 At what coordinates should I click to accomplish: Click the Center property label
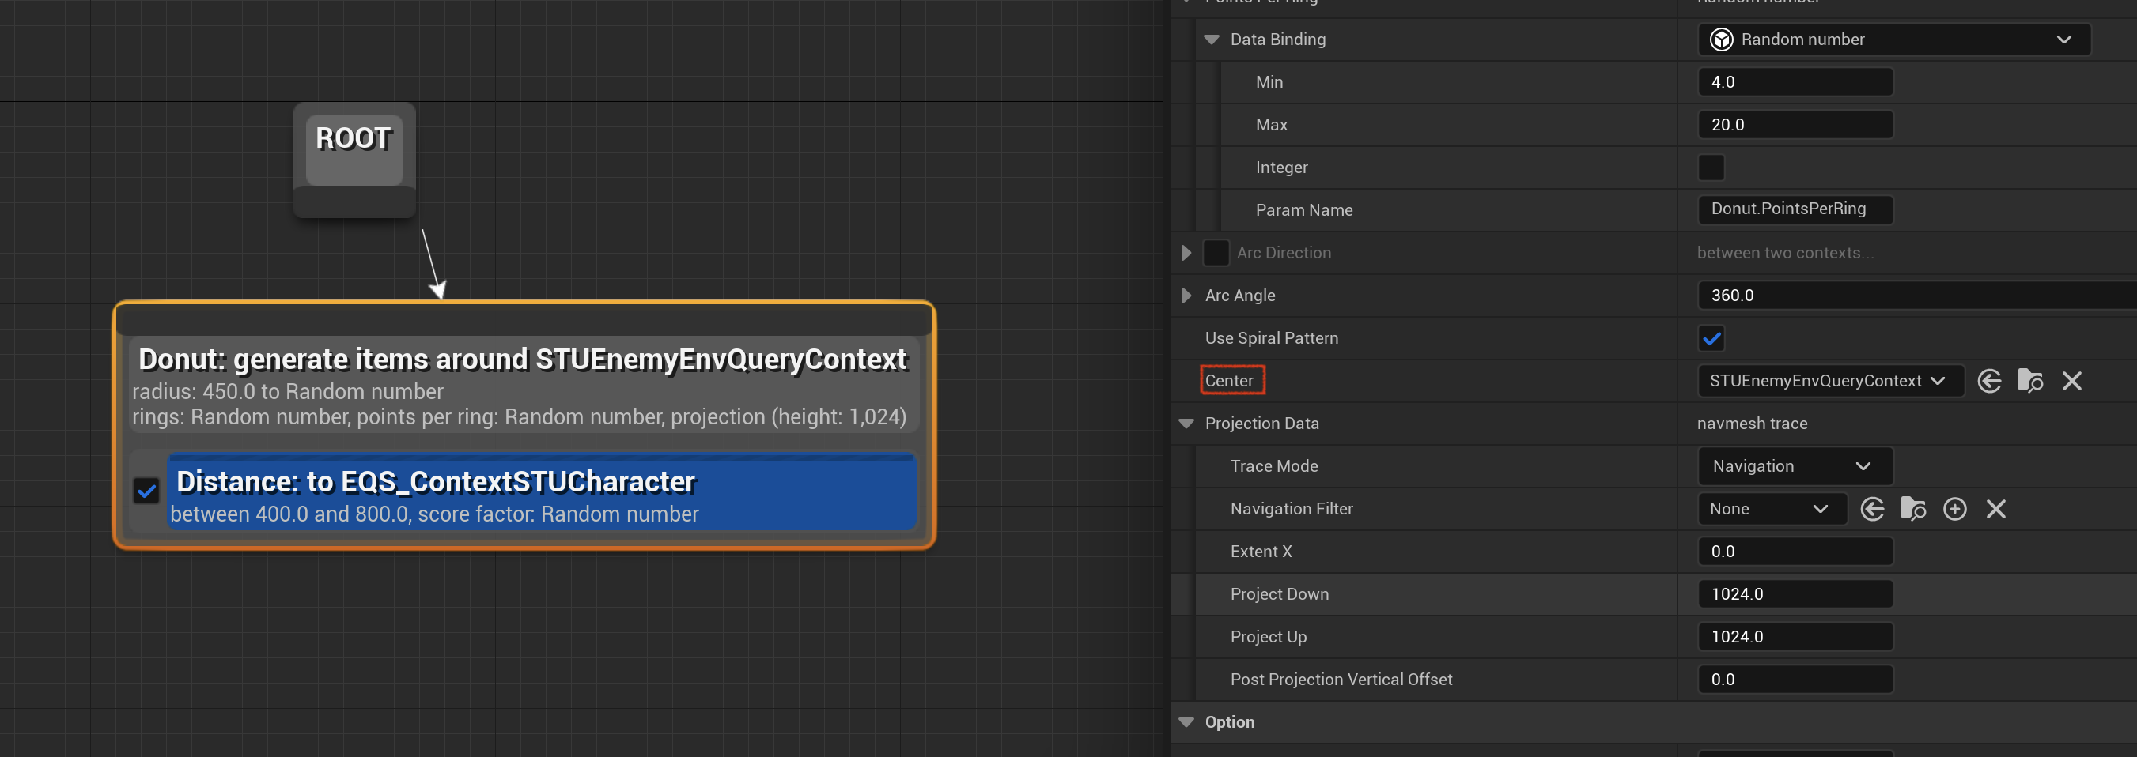click(x=1228, y=381)
